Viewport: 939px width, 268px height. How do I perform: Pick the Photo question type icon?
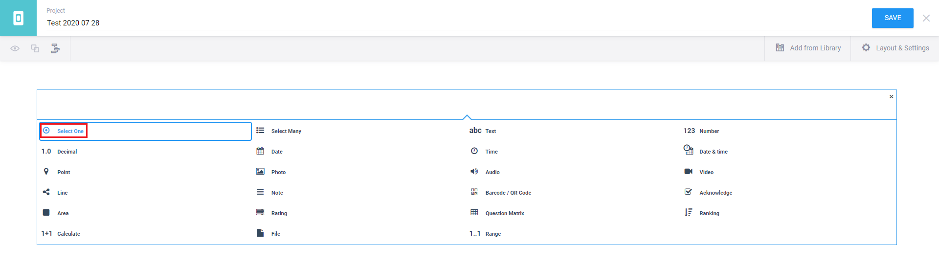(260, 172)
